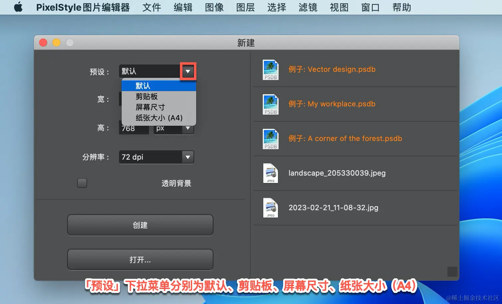The height and width of the screenshot is (304, 502).
Task: Open the My workplace.psdb example
Action: pyautogui.click(x=355, y=104)
